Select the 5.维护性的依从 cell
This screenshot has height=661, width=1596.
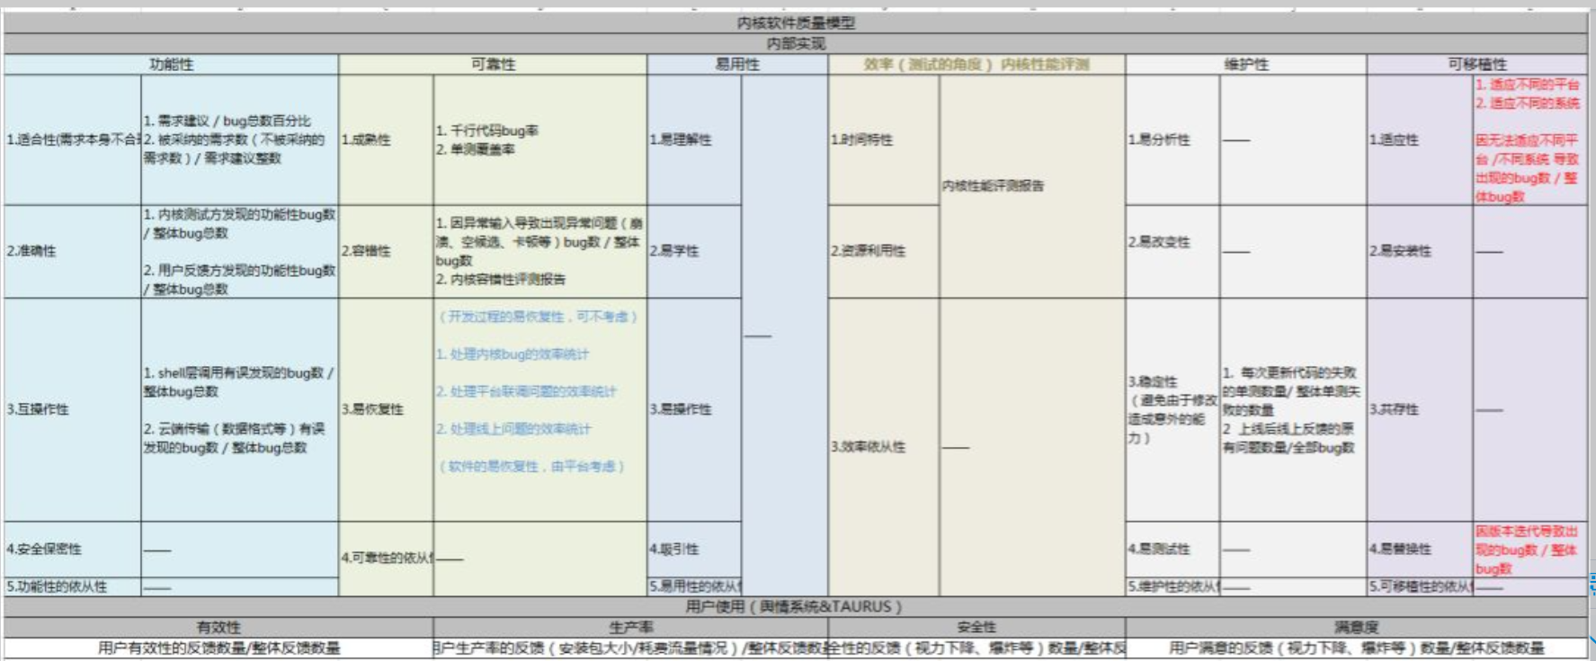[1172, 586]
